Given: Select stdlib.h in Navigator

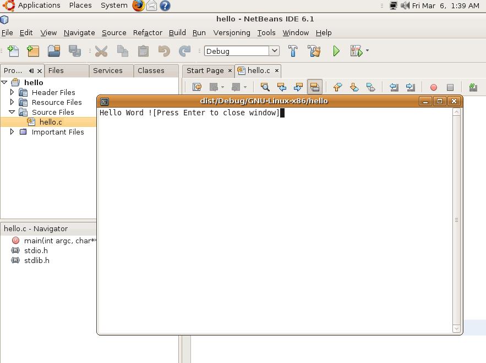Looking at the screenshot, I should tap(36, 260).
